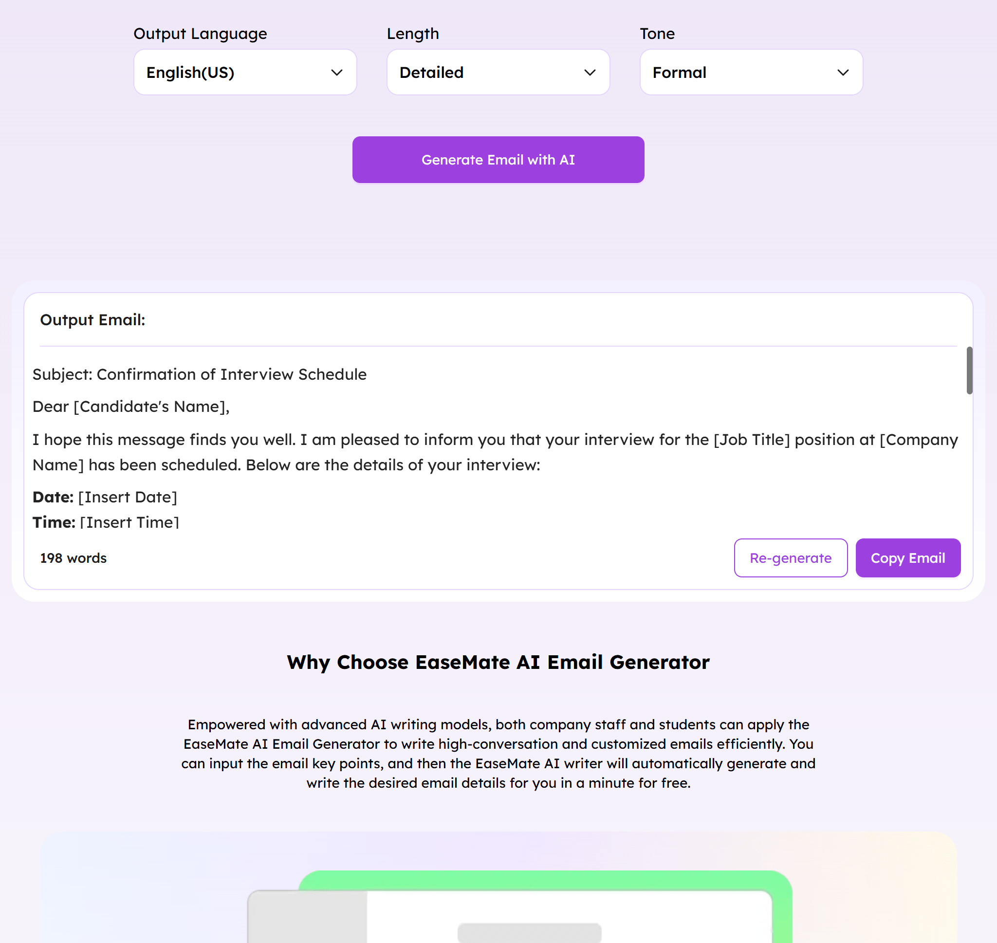Viewport: 997px width, 943px height.
Task: Click the chevron arrow in Output Language box
Action: tap(337, 73)
